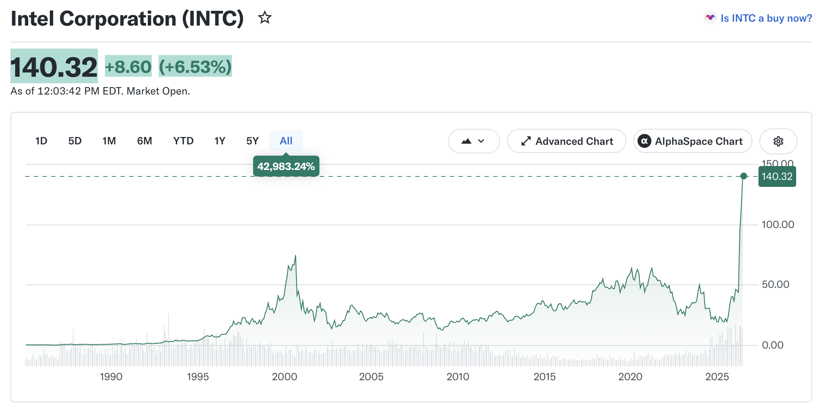
Task: Click the 2000 year label on axis
Action: tap(284, 377)
